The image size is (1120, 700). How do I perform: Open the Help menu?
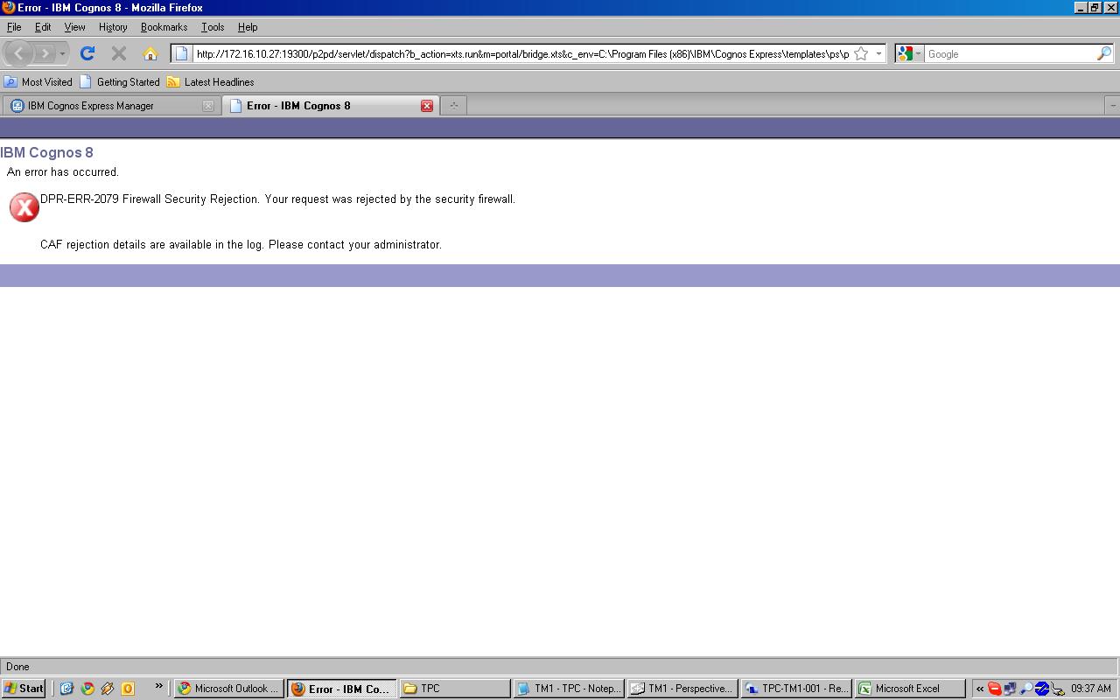point(248,27)
